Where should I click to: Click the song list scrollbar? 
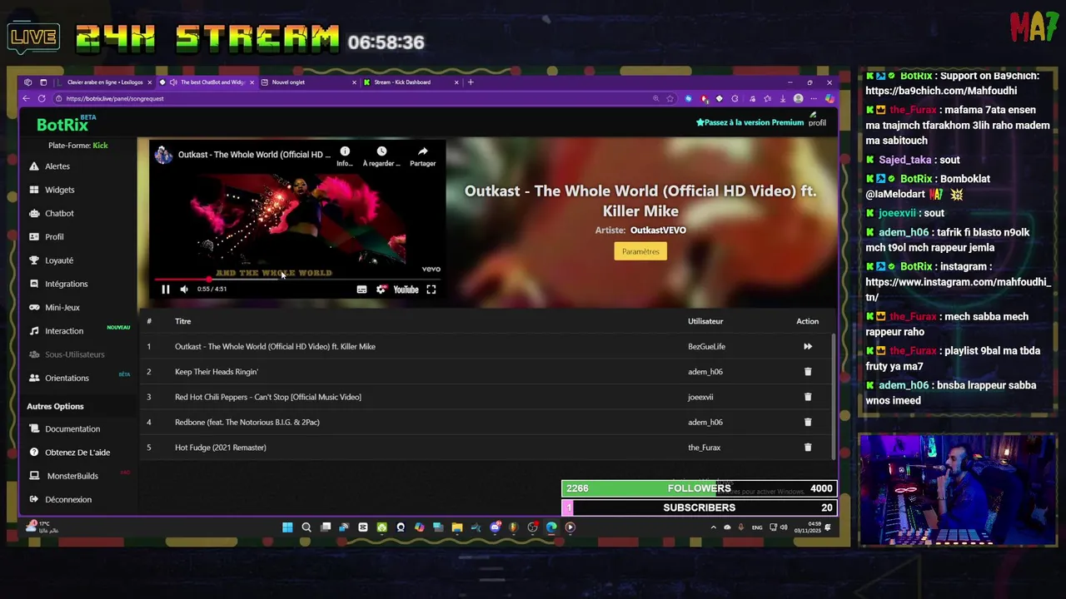833,395
